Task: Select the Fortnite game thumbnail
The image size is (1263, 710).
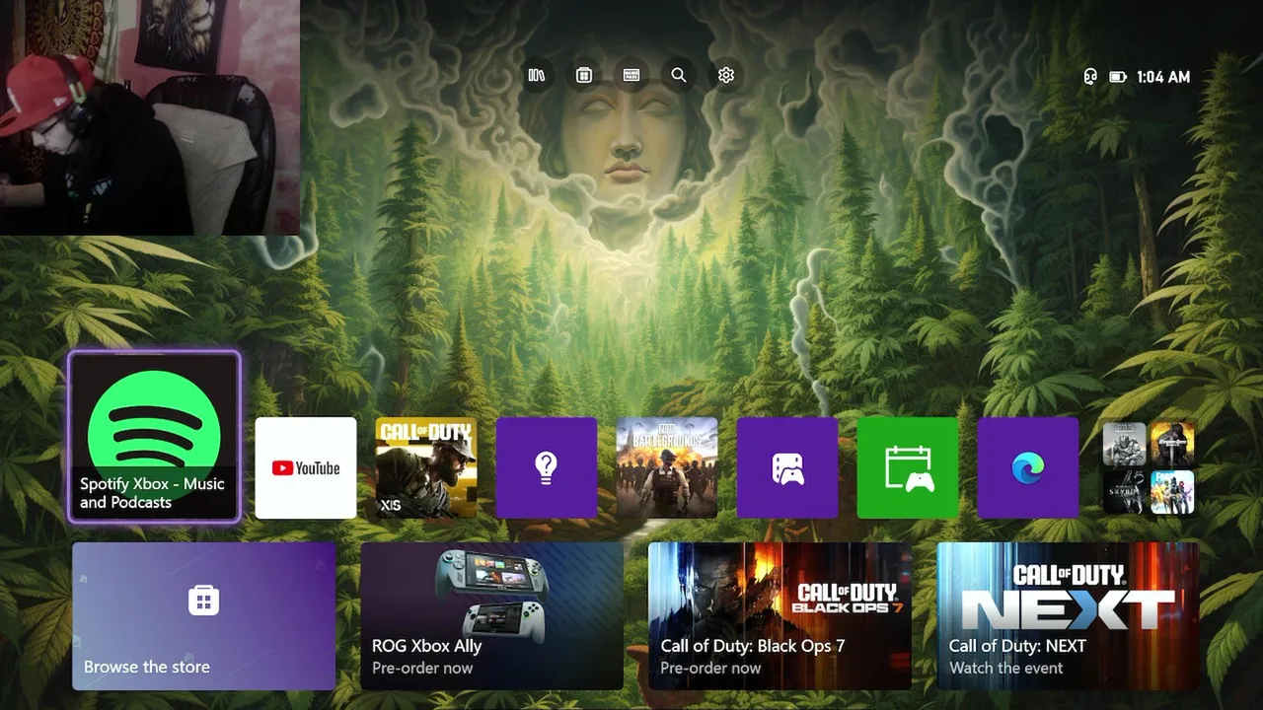Action: point(1172,492)
